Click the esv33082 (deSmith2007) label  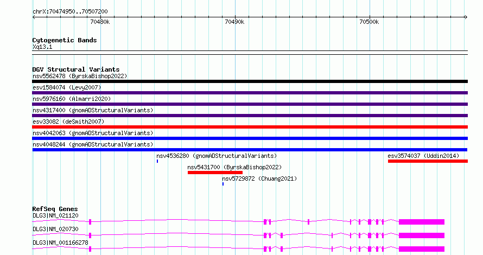[68, 122]
